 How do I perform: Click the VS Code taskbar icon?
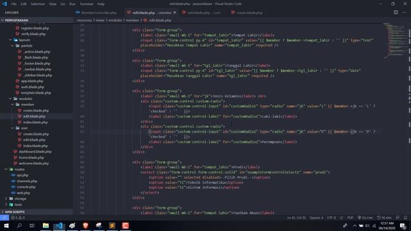tap(59, 225)
